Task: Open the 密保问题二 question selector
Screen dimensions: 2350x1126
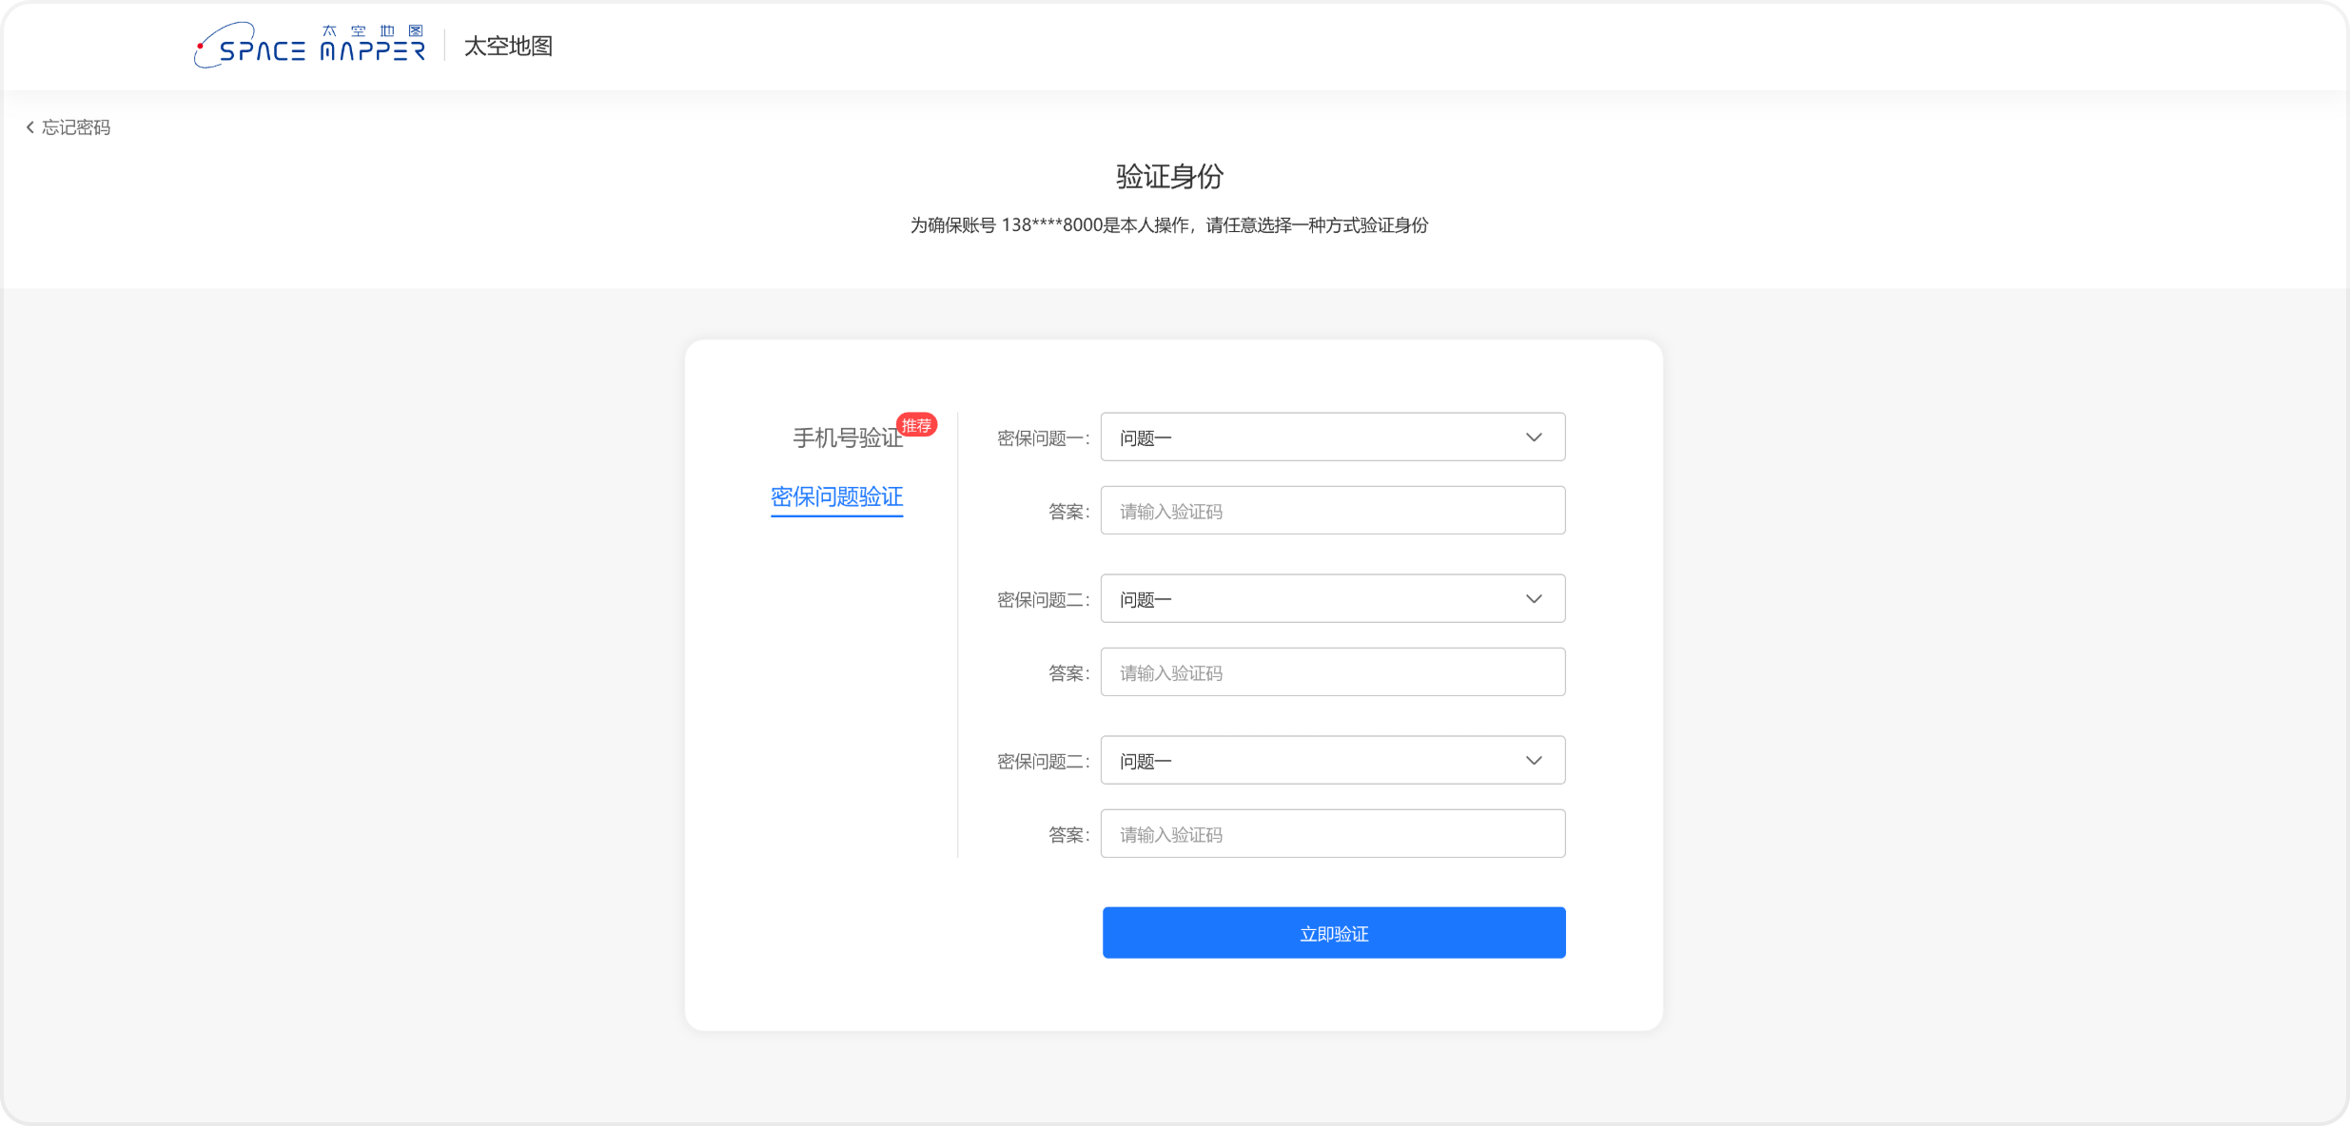Action: click(1331, 599)
